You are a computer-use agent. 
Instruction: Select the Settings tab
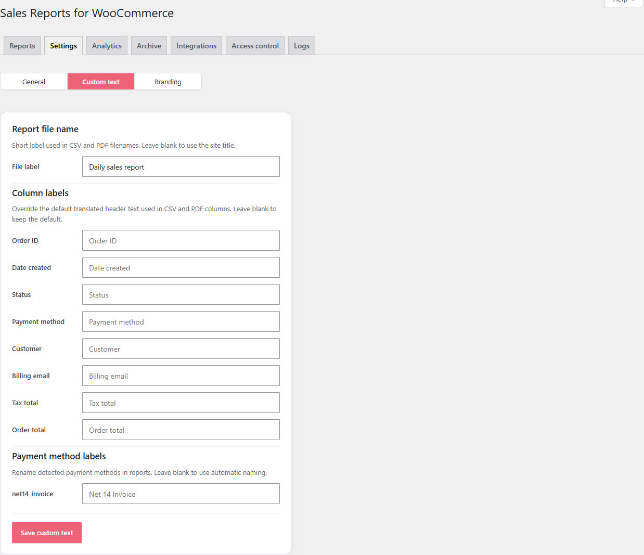tap(63, 46)
